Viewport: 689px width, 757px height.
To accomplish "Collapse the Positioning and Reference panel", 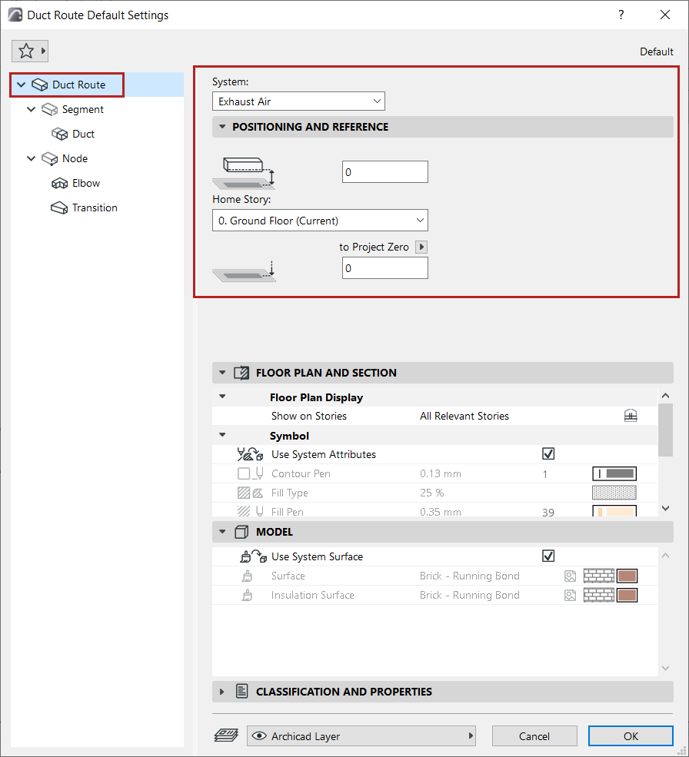I will (x=222, y=127).
